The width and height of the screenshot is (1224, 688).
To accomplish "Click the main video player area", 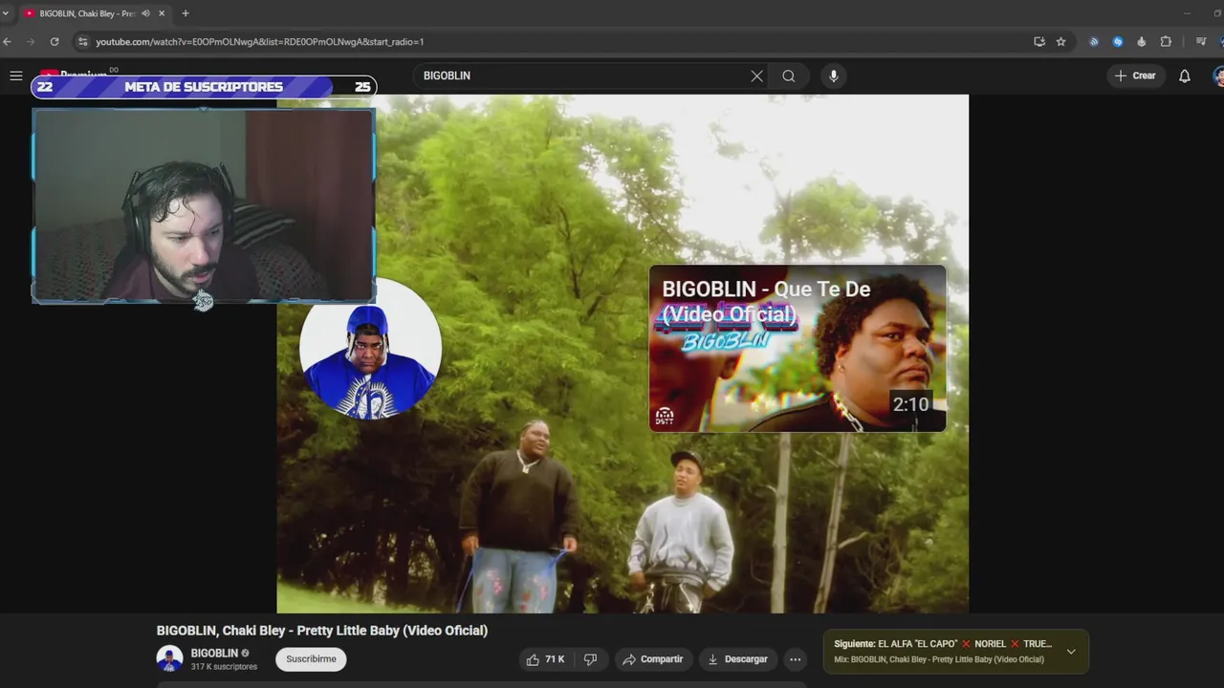I will click(x=623, y=354).
